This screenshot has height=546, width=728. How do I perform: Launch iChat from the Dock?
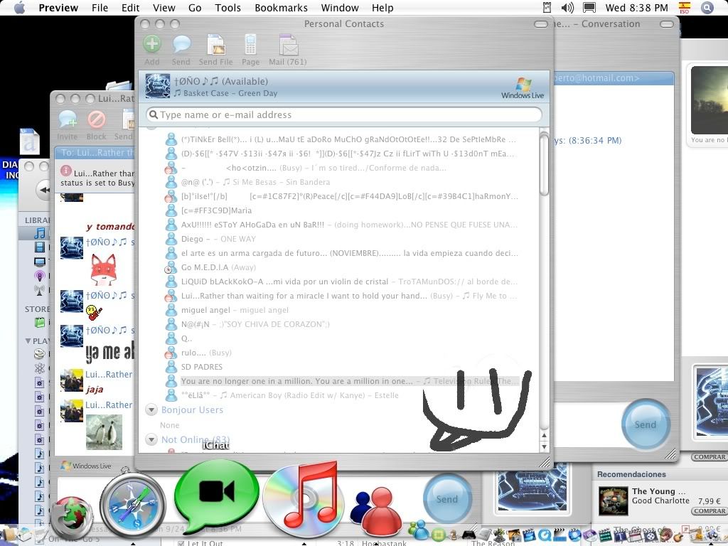click(216, 496)
